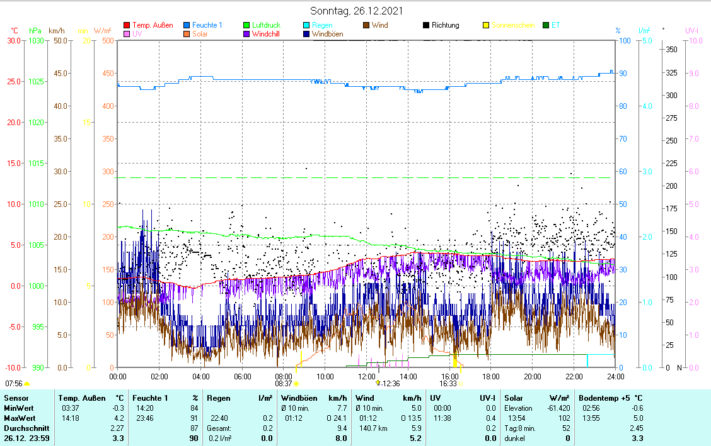Click the green Luftdruck legend square
This screenshot has height=446, width=711.
(x=246, y=26)
